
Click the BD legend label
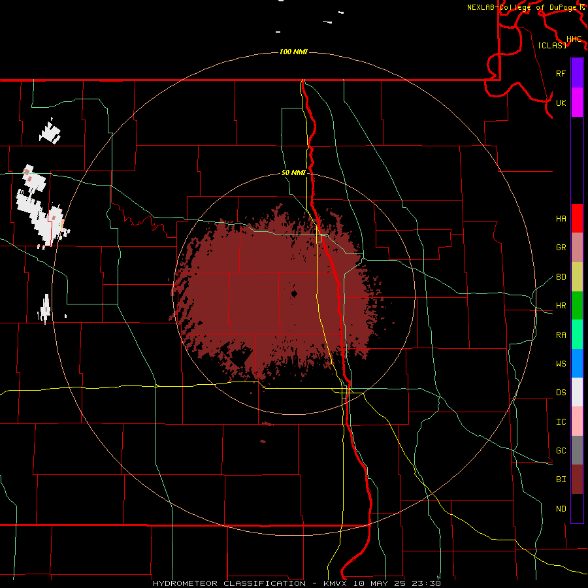pyautogui.click(x=561, y=277)
